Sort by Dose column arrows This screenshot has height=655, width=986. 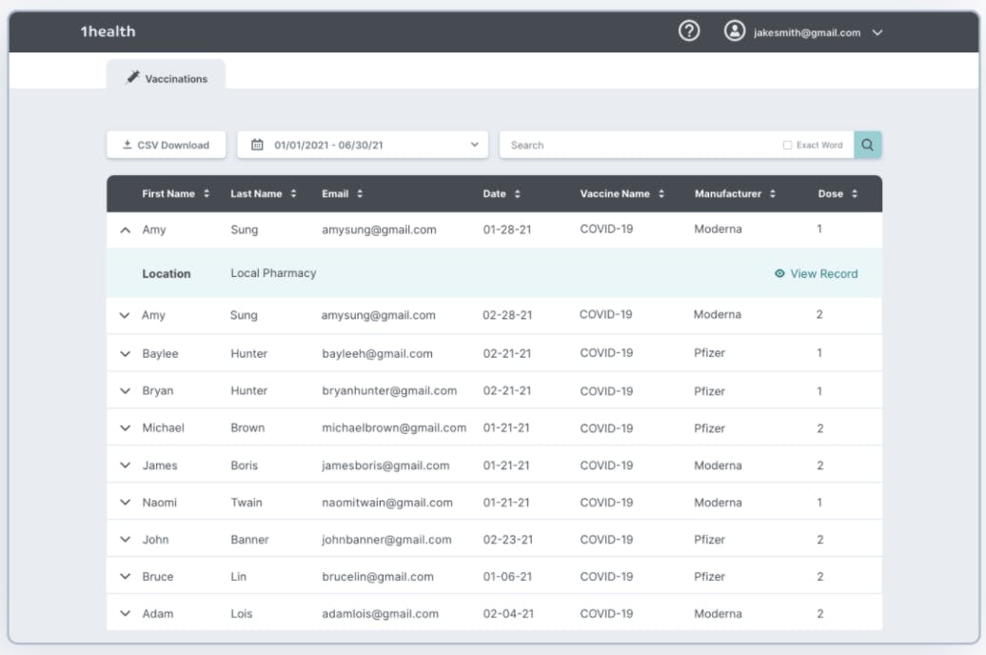pos(854,194)
